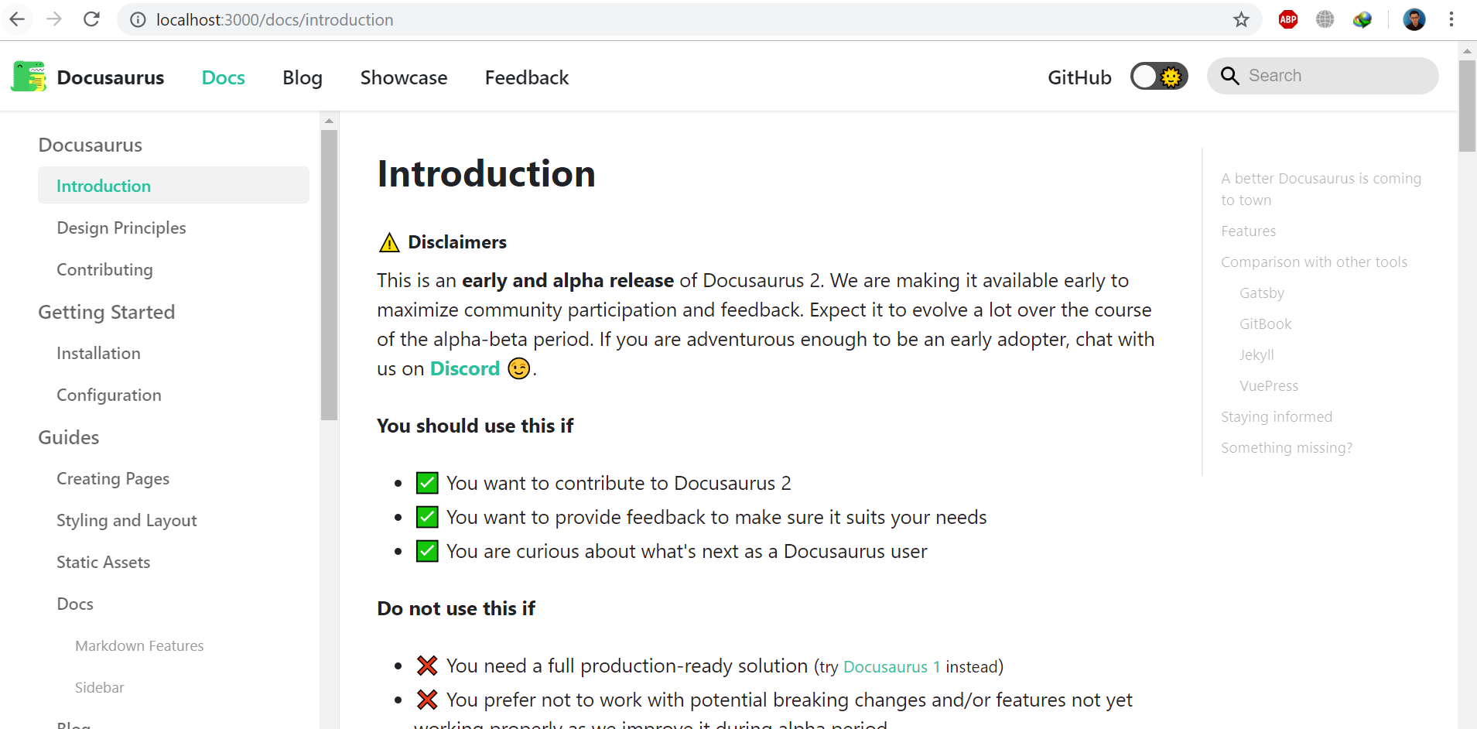View site information icon in address bar
1477x729 pixels.
[x=138, y=19]
